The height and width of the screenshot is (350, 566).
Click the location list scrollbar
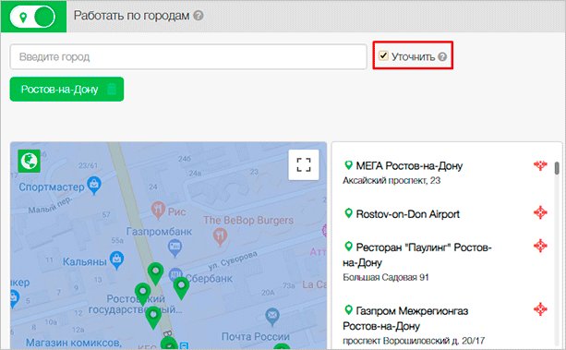pos(558,168)
